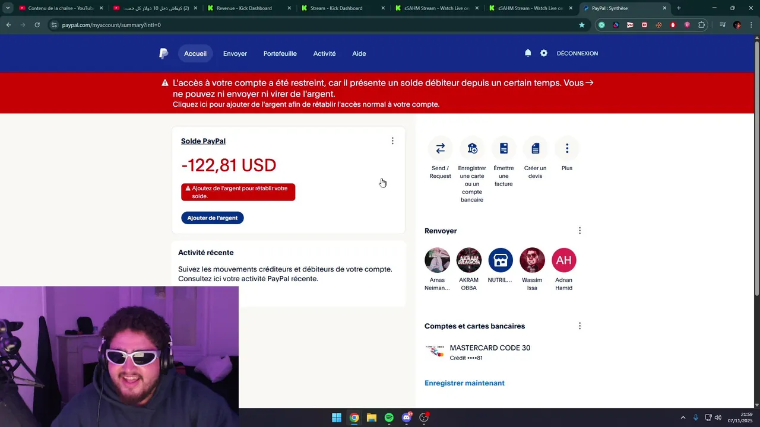The height and width of the screenshot is (427, 760).
Task: Open the Plus quick actions menu
Action: point(567,148)
